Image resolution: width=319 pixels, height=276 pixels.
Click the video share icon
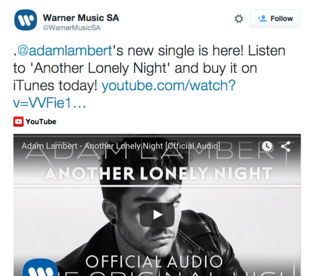286,146
